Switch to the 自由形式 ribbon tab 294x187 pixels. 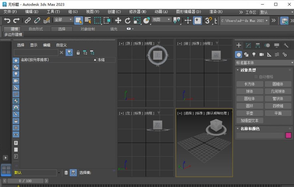click(36, 29)
